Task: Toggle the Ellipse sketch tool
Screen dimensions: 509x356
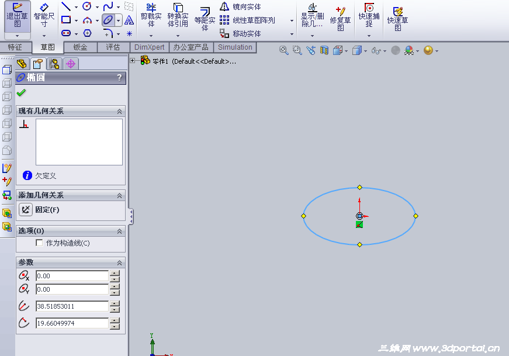Action: pyautogui.click(x=108, y=20)
